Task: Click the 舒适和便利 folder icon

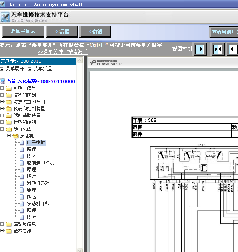Action: 9,122
